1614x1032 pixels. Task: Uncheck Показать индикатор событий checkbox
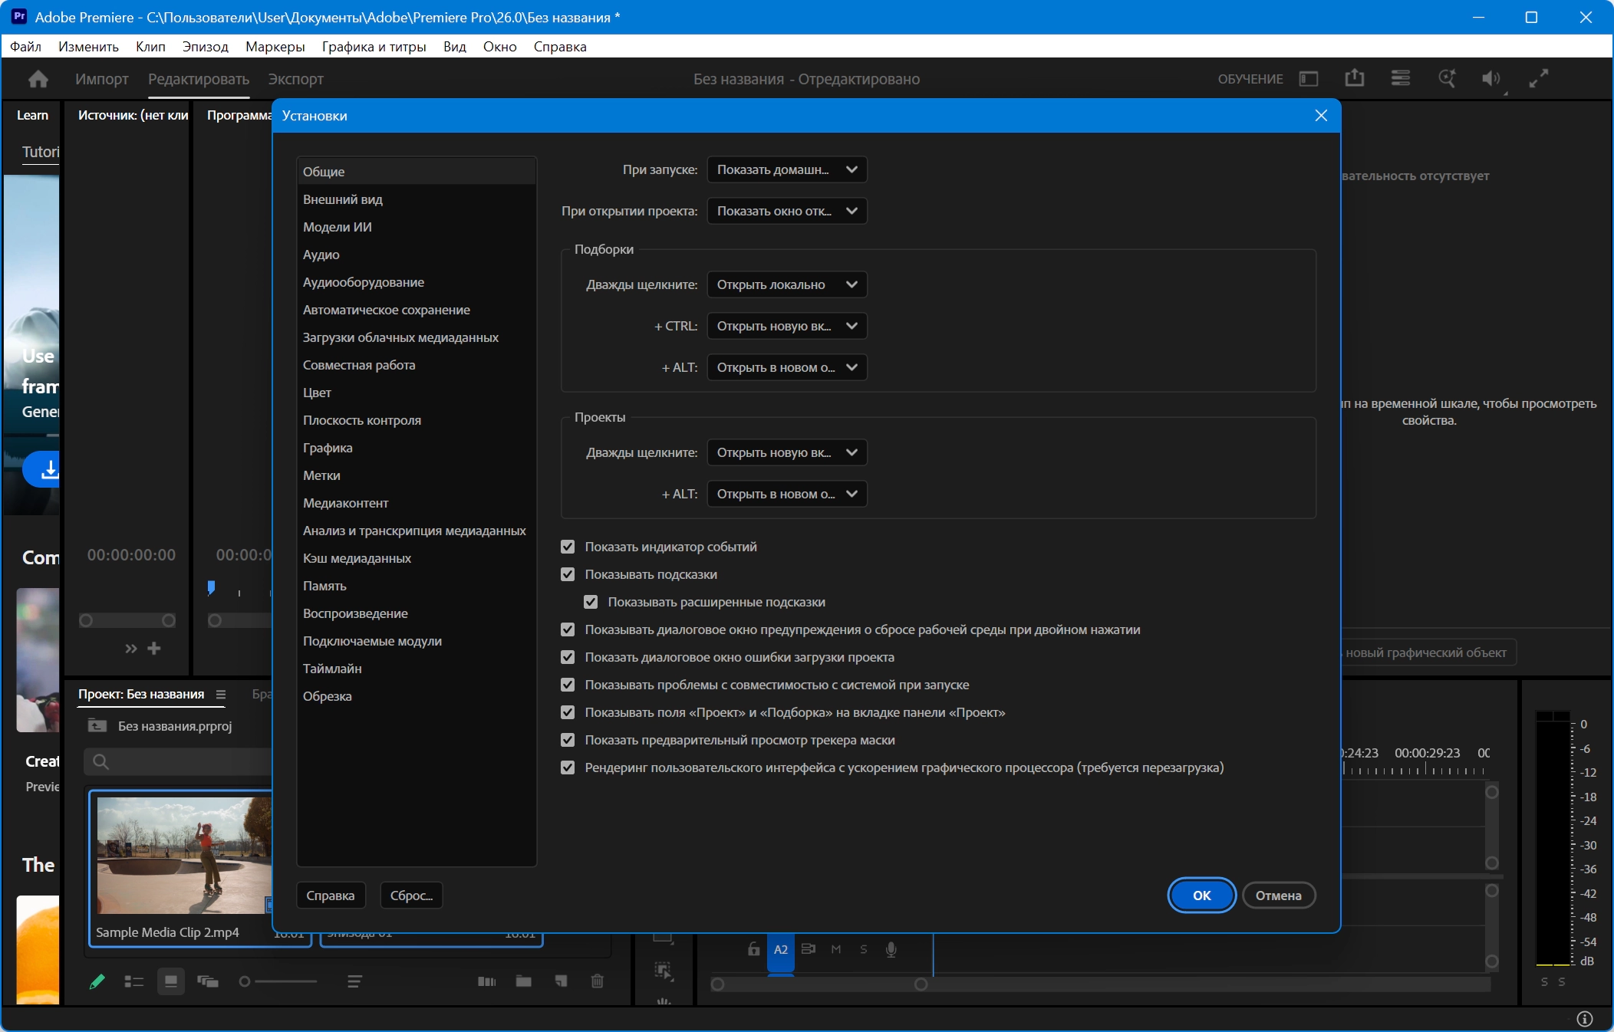(x=568, y=547)
